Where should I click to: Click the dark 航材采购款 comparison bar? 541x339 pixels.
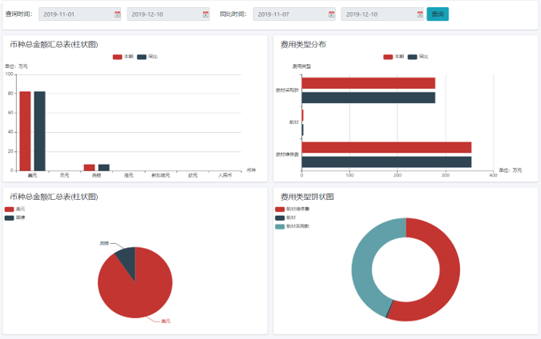(x=368, y=98)
